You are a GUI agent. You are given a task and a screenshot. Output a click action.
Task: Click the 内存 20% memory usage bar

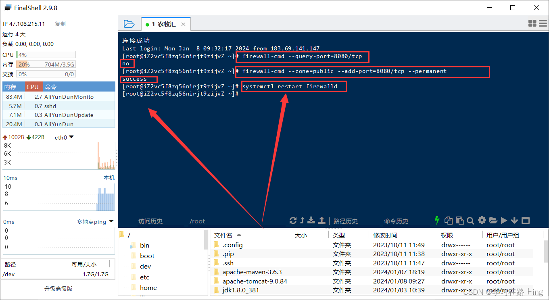46,64
